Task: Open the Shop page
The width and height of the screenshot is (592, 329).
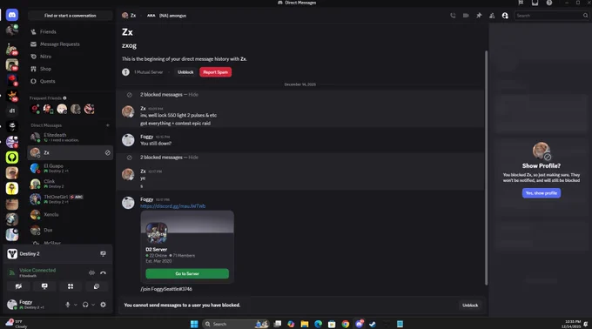Action: point(71,69)
